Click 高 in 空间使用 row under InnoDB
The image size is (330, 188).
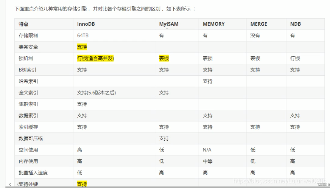click(x=79, y=150)
